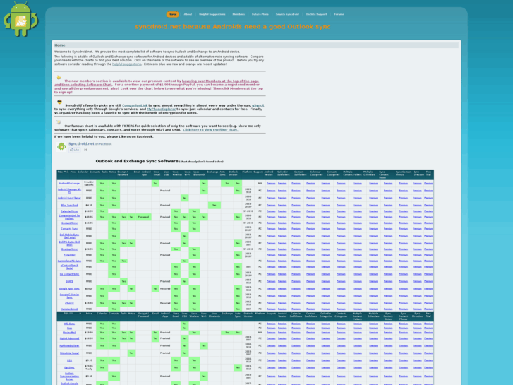Click the Android robot site logo

pos(20,19)
